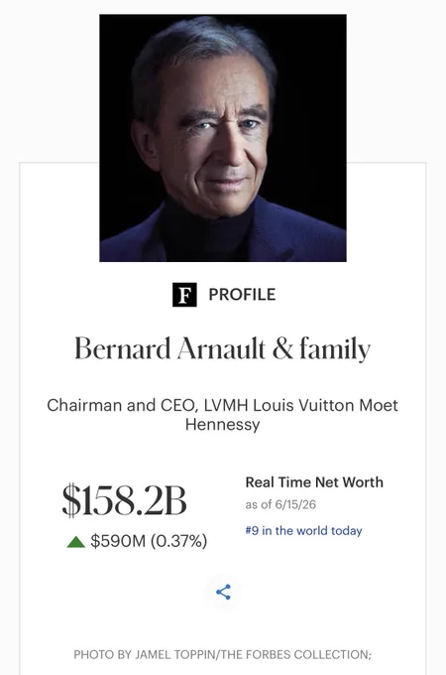Click the green upward triangle indicator
Viewport: 446px width, 675px height.
pos(76,542)
